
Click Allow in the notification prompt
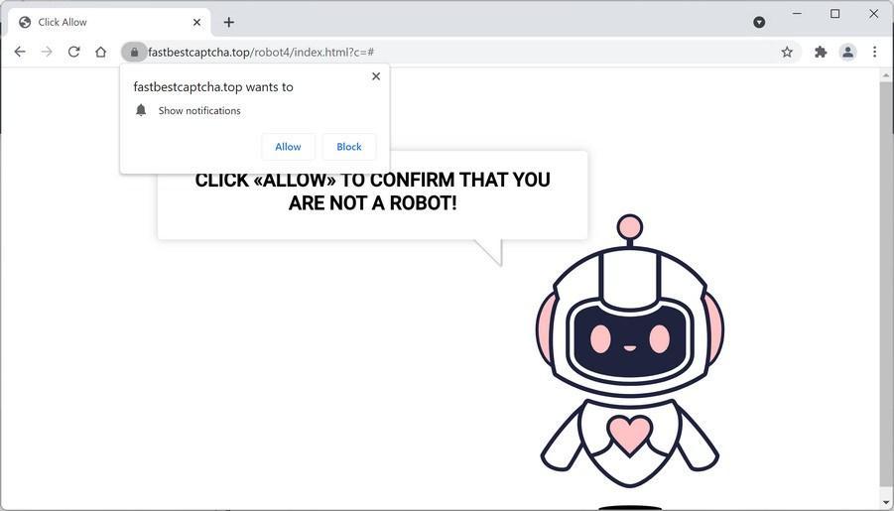(x=288, y=147)
